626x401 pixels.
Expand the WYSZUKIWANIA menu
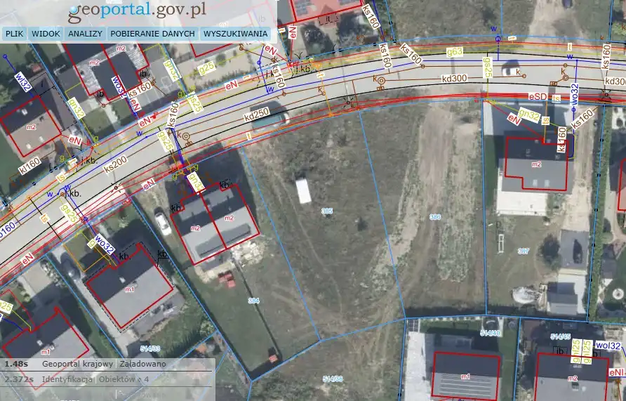click(235, 34)
